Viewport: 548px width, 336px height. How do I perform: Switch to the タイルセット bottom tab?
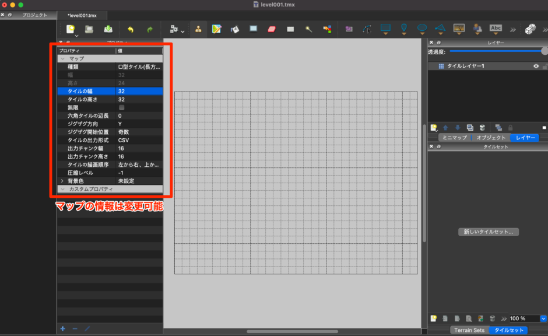509,330
